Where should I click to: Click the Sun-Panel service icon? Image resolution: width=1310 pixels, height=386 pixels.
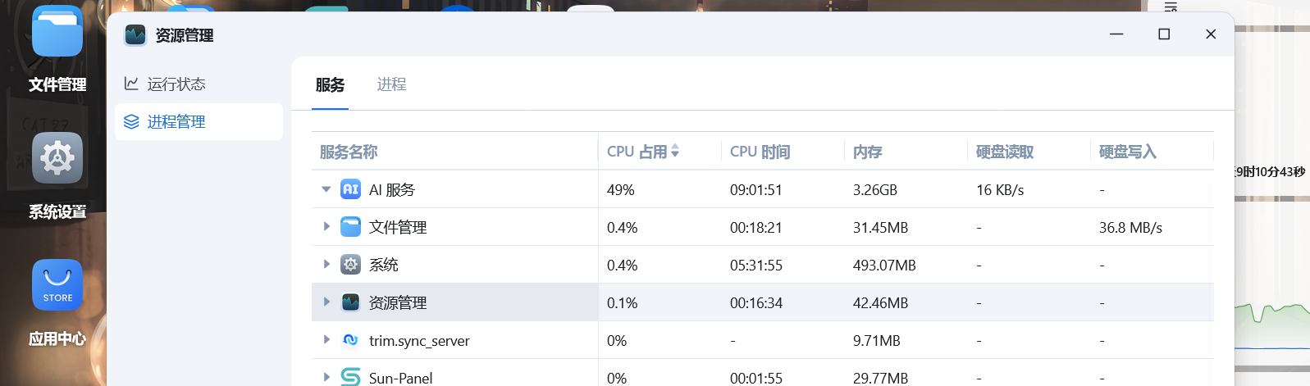coord(350,377)
